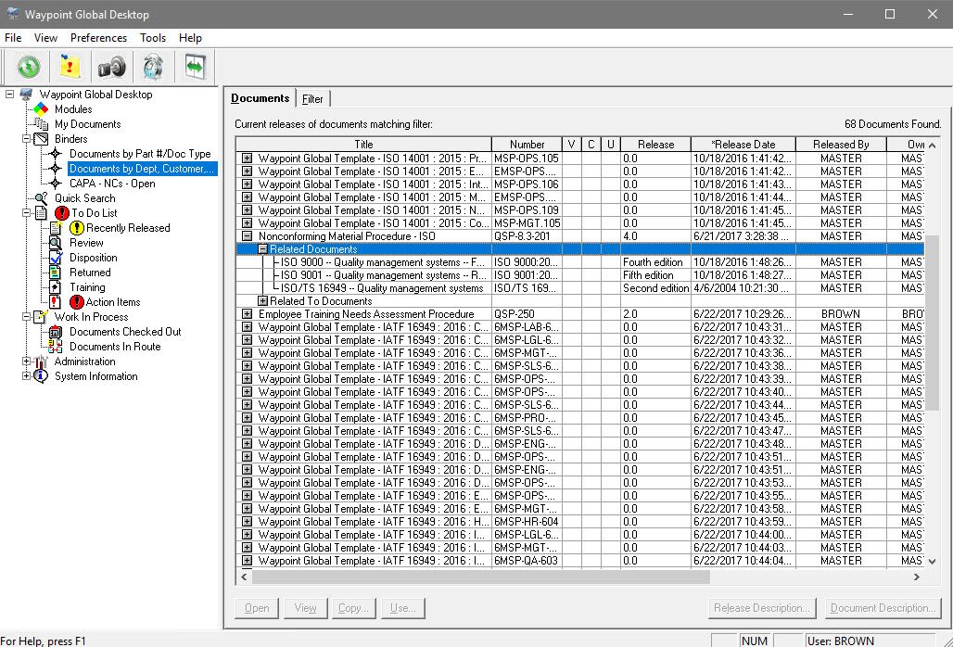Click the Copy... button

[354, 608]
